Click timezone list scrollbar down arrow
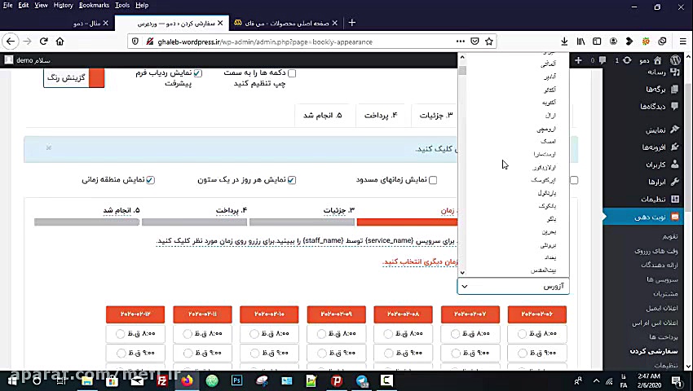Viewport: 693px width, 391px height. click(462, 273)
